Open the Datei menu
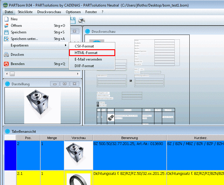Image resolution: width=224 pixels, height=185 pixels. pos(9,12)
